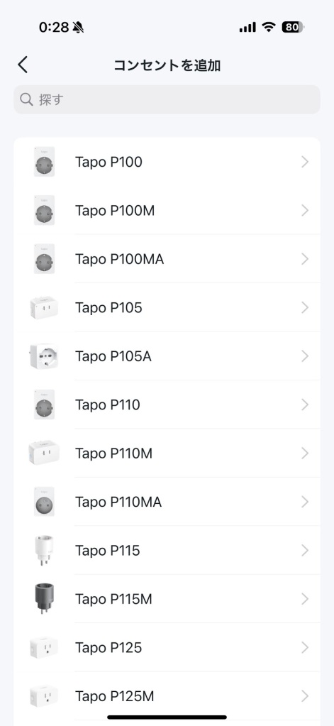Image resolution: width=334 pixels, height=726 pixels.
Task: Tap the home indicator bar
Action: coord(167,717)
